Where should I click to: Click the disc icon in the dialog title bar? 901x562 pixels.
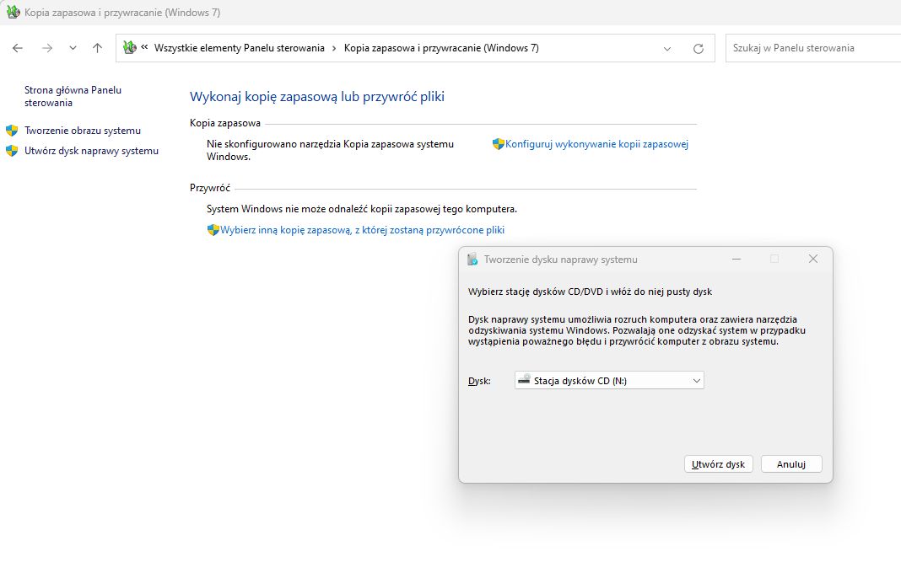click(x=473, y=259)
